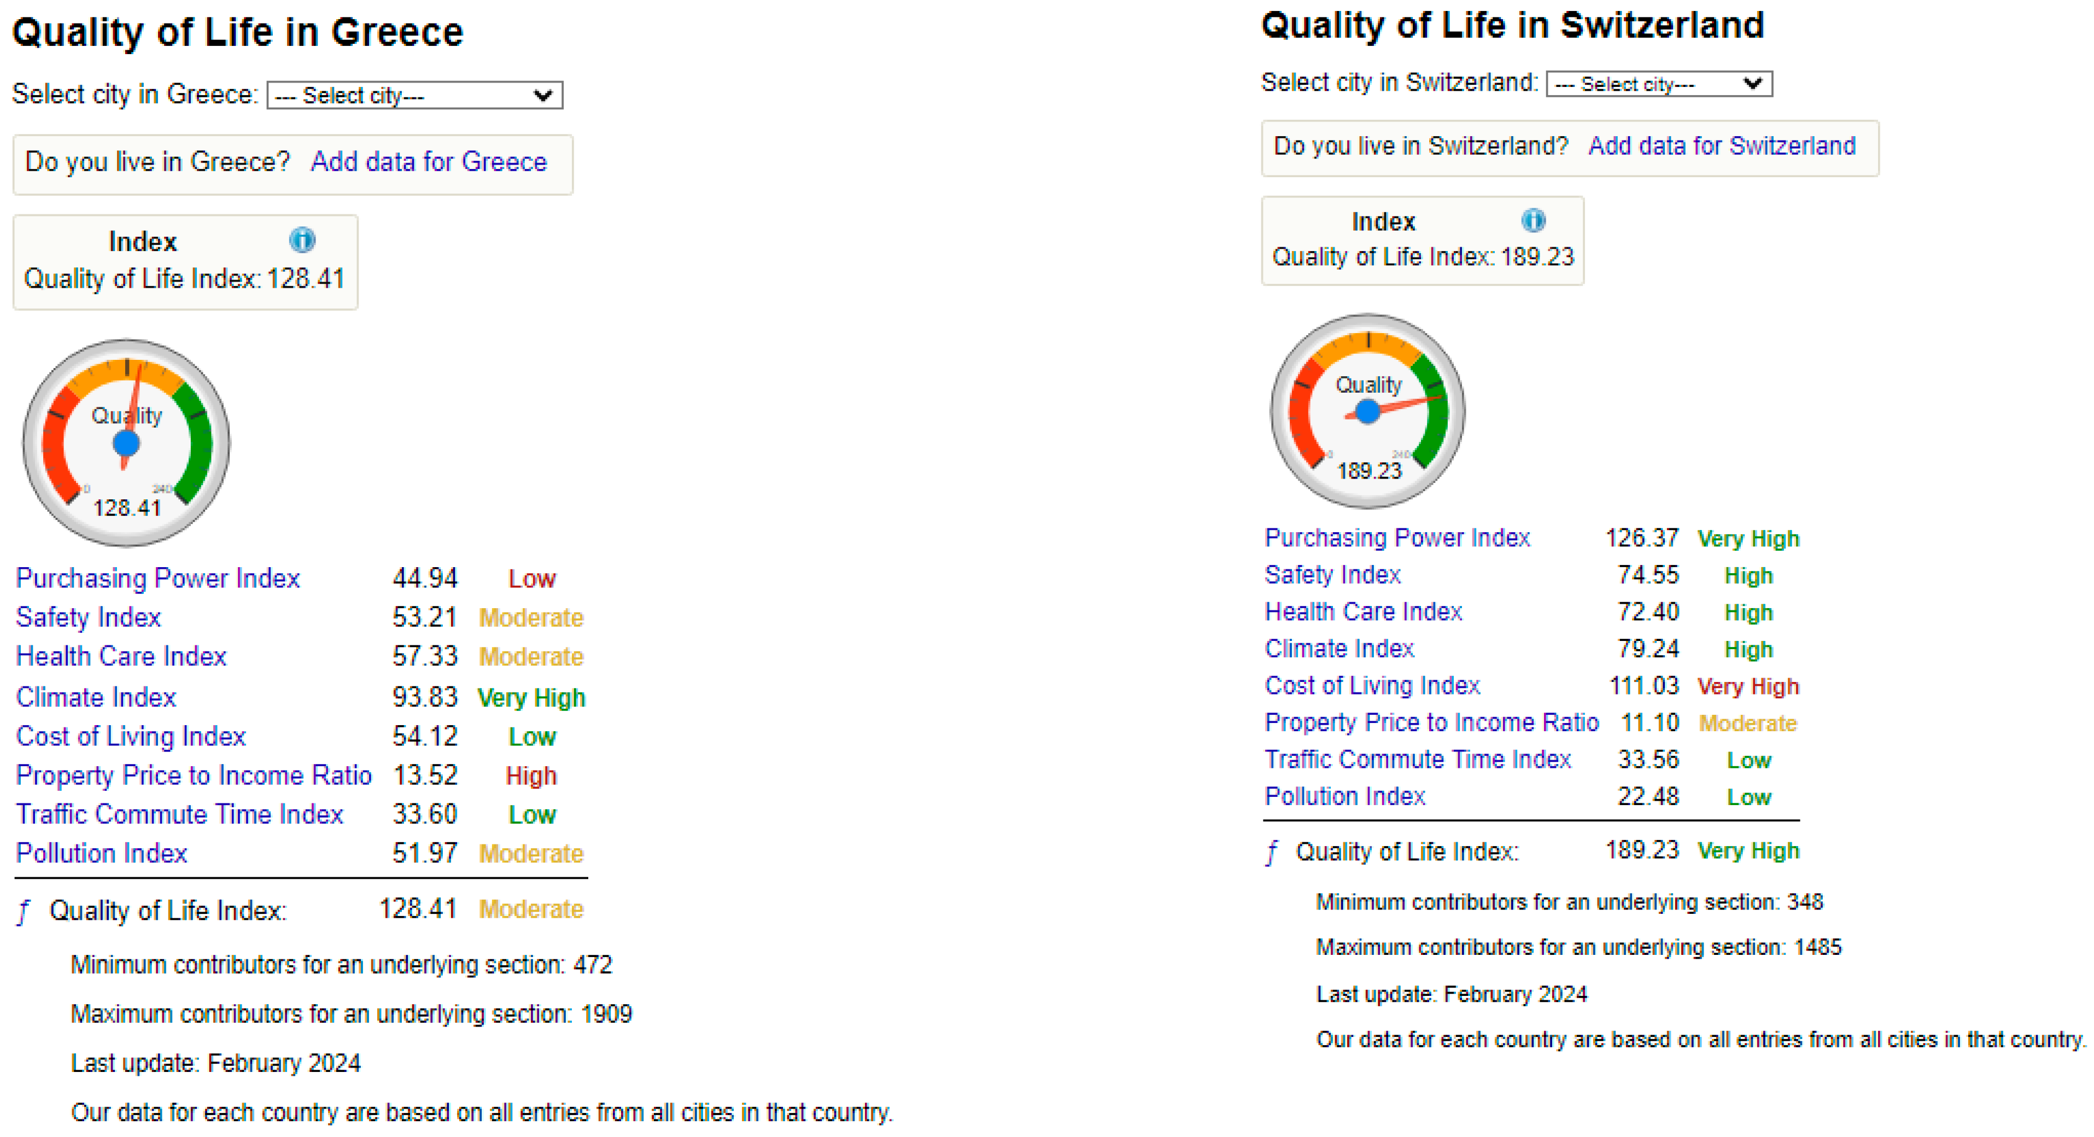2094x1137 pixels.
Task: Click the Greece index info icon
Action: (x=302, y=240)
